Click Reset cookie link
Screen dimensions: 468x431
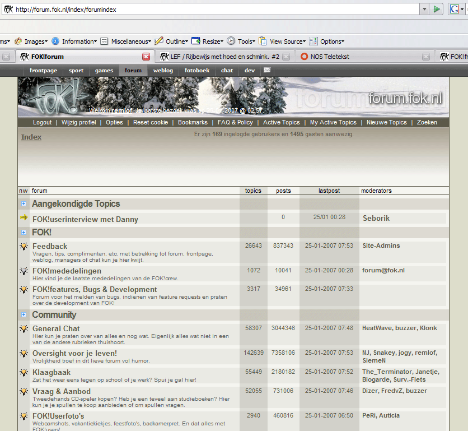point(151,123)
